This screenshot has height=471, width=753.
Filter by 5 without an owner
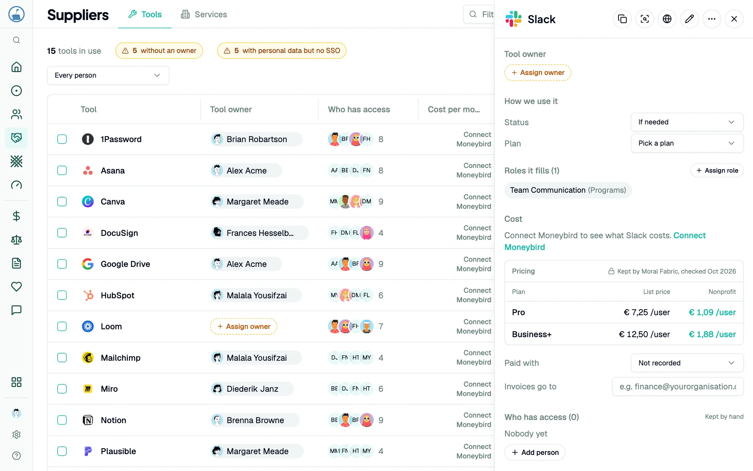159,51
